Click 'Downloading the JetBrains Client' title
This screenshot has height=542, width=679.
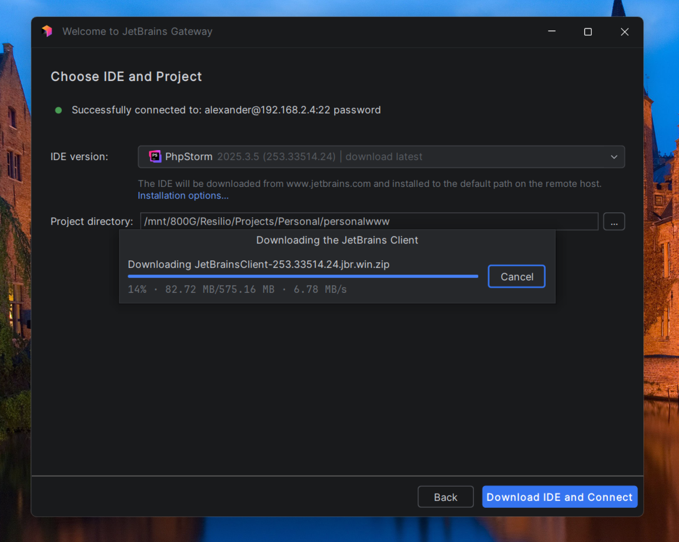(337, 240)
